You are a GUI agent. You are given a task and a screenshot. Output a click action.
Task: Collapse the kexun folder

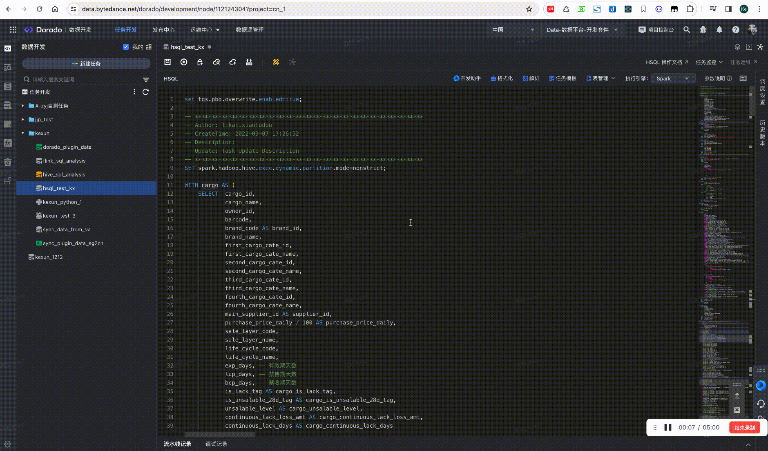[23, 133]
